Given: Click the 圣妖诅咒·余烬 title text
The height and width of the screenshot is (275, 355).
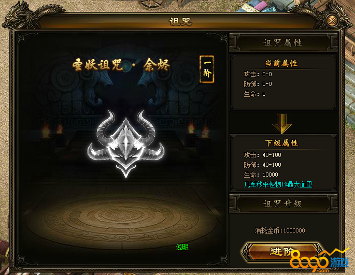Looking at the screenshot, I should tap(121, 65).
